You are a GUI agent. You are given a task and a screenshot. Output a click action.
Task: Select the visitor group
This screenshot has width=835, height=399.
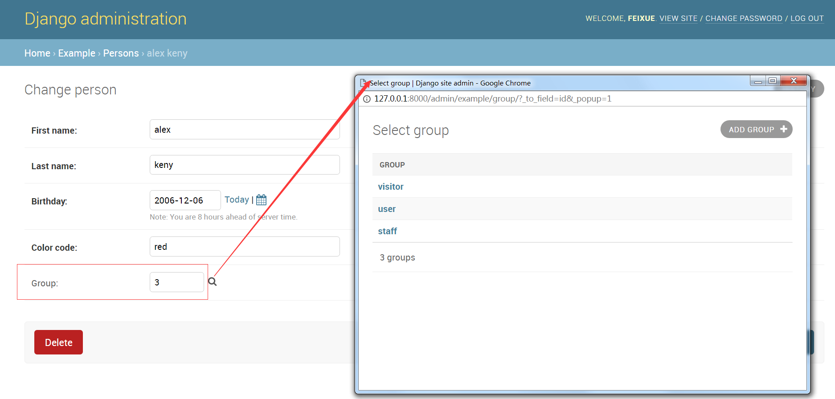pos(390,187)
